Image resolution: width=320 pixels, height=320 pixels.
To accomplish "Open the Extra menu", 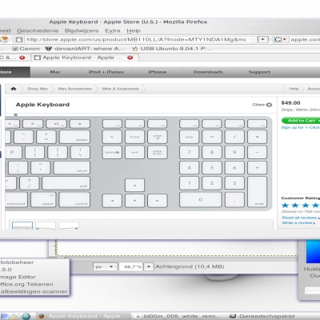I will (x=113, y=30).
